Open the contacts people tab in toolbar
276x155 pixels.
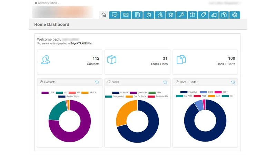[x=160, y=15]
